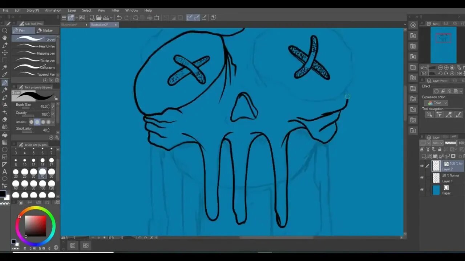
Task: Select the Fill bucket tool
Action: click(5, 135)
